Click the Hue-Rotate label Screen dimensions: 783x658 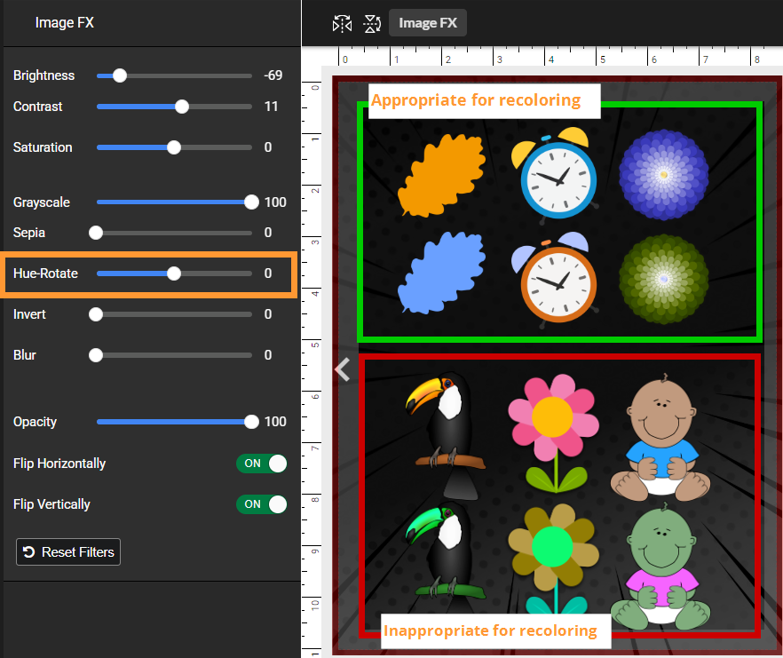[x=45, y=274]
